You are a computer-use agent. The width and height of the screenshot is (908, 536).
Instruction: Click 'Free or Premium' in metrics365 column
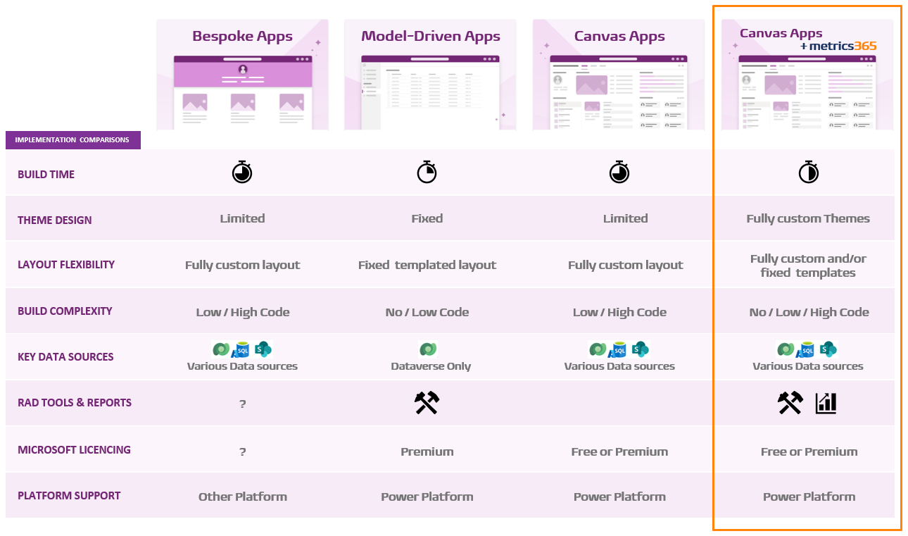[x=809, y=451]
